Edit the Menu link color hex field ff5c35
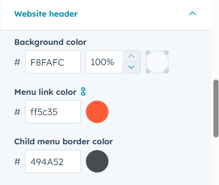Viewport: 219px width, 185px height. click(x=53, y=112)
